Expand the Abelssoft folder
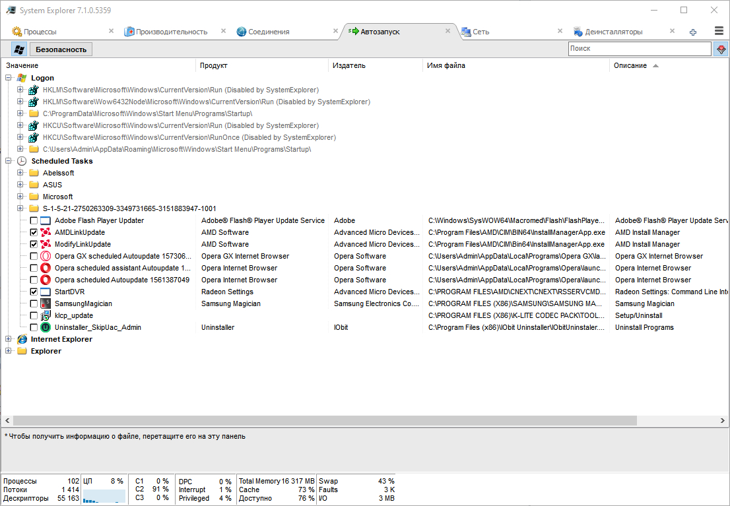The image size is (730, 506). pos(20,173)
